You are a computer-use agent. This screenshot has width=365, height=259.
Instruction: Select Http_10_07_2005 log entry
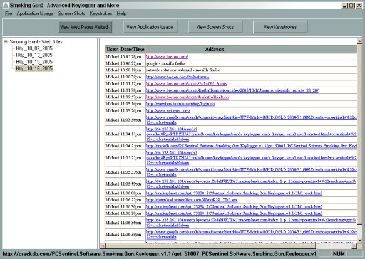34,48
